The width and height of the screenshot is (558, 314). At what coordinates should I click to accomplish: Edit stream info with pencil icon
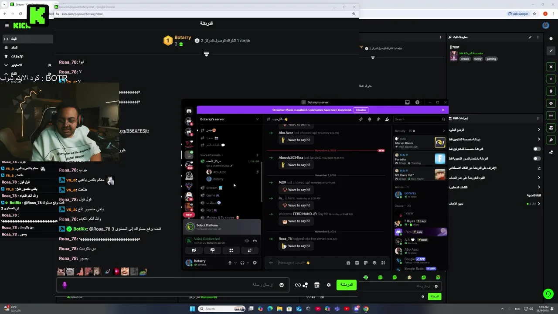[x=530, y=37]
